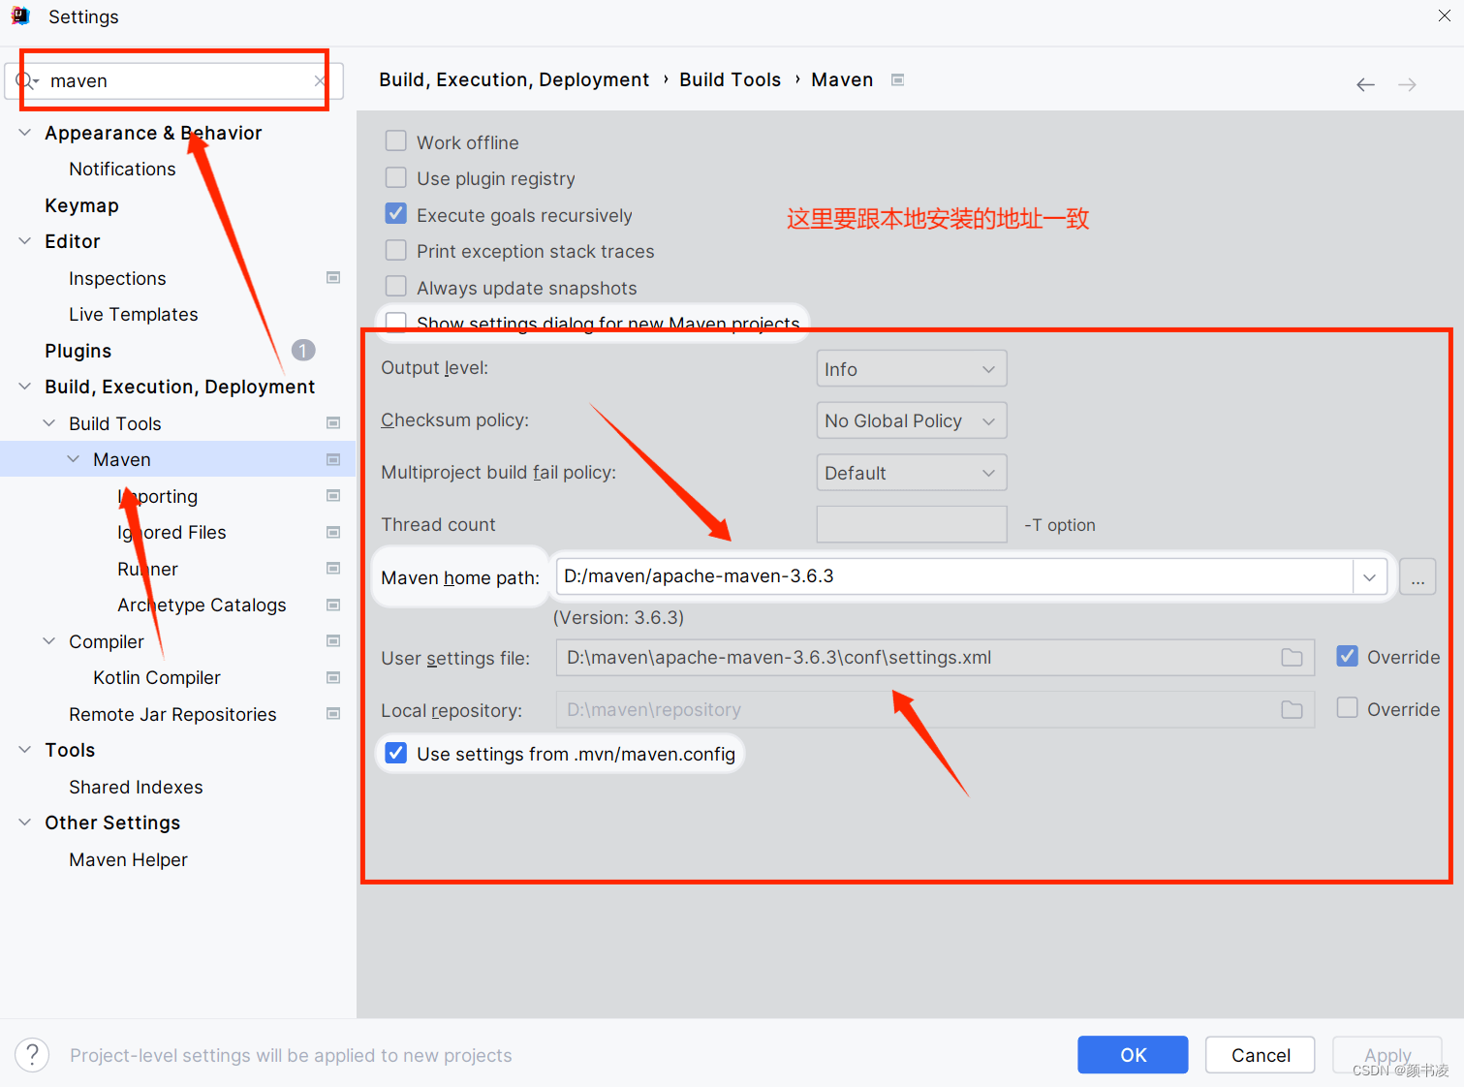The width and height of the screenshot is (1464, 1087).
Task: Open Plugins settings page
Action: pos(78,351)
